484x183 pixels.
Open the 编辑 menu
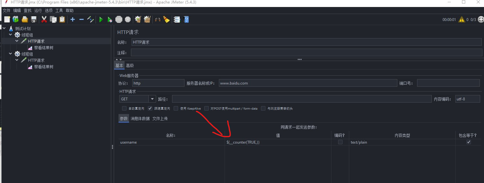point(17,10)
